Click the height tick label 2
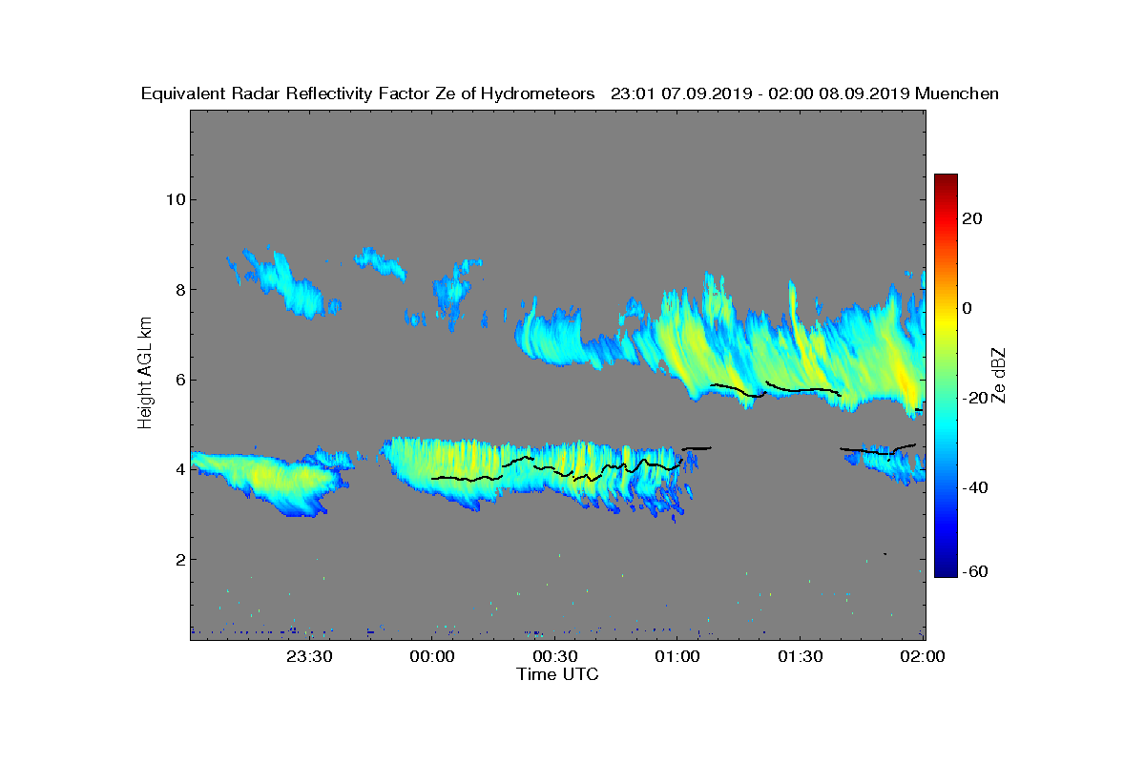 178,559
